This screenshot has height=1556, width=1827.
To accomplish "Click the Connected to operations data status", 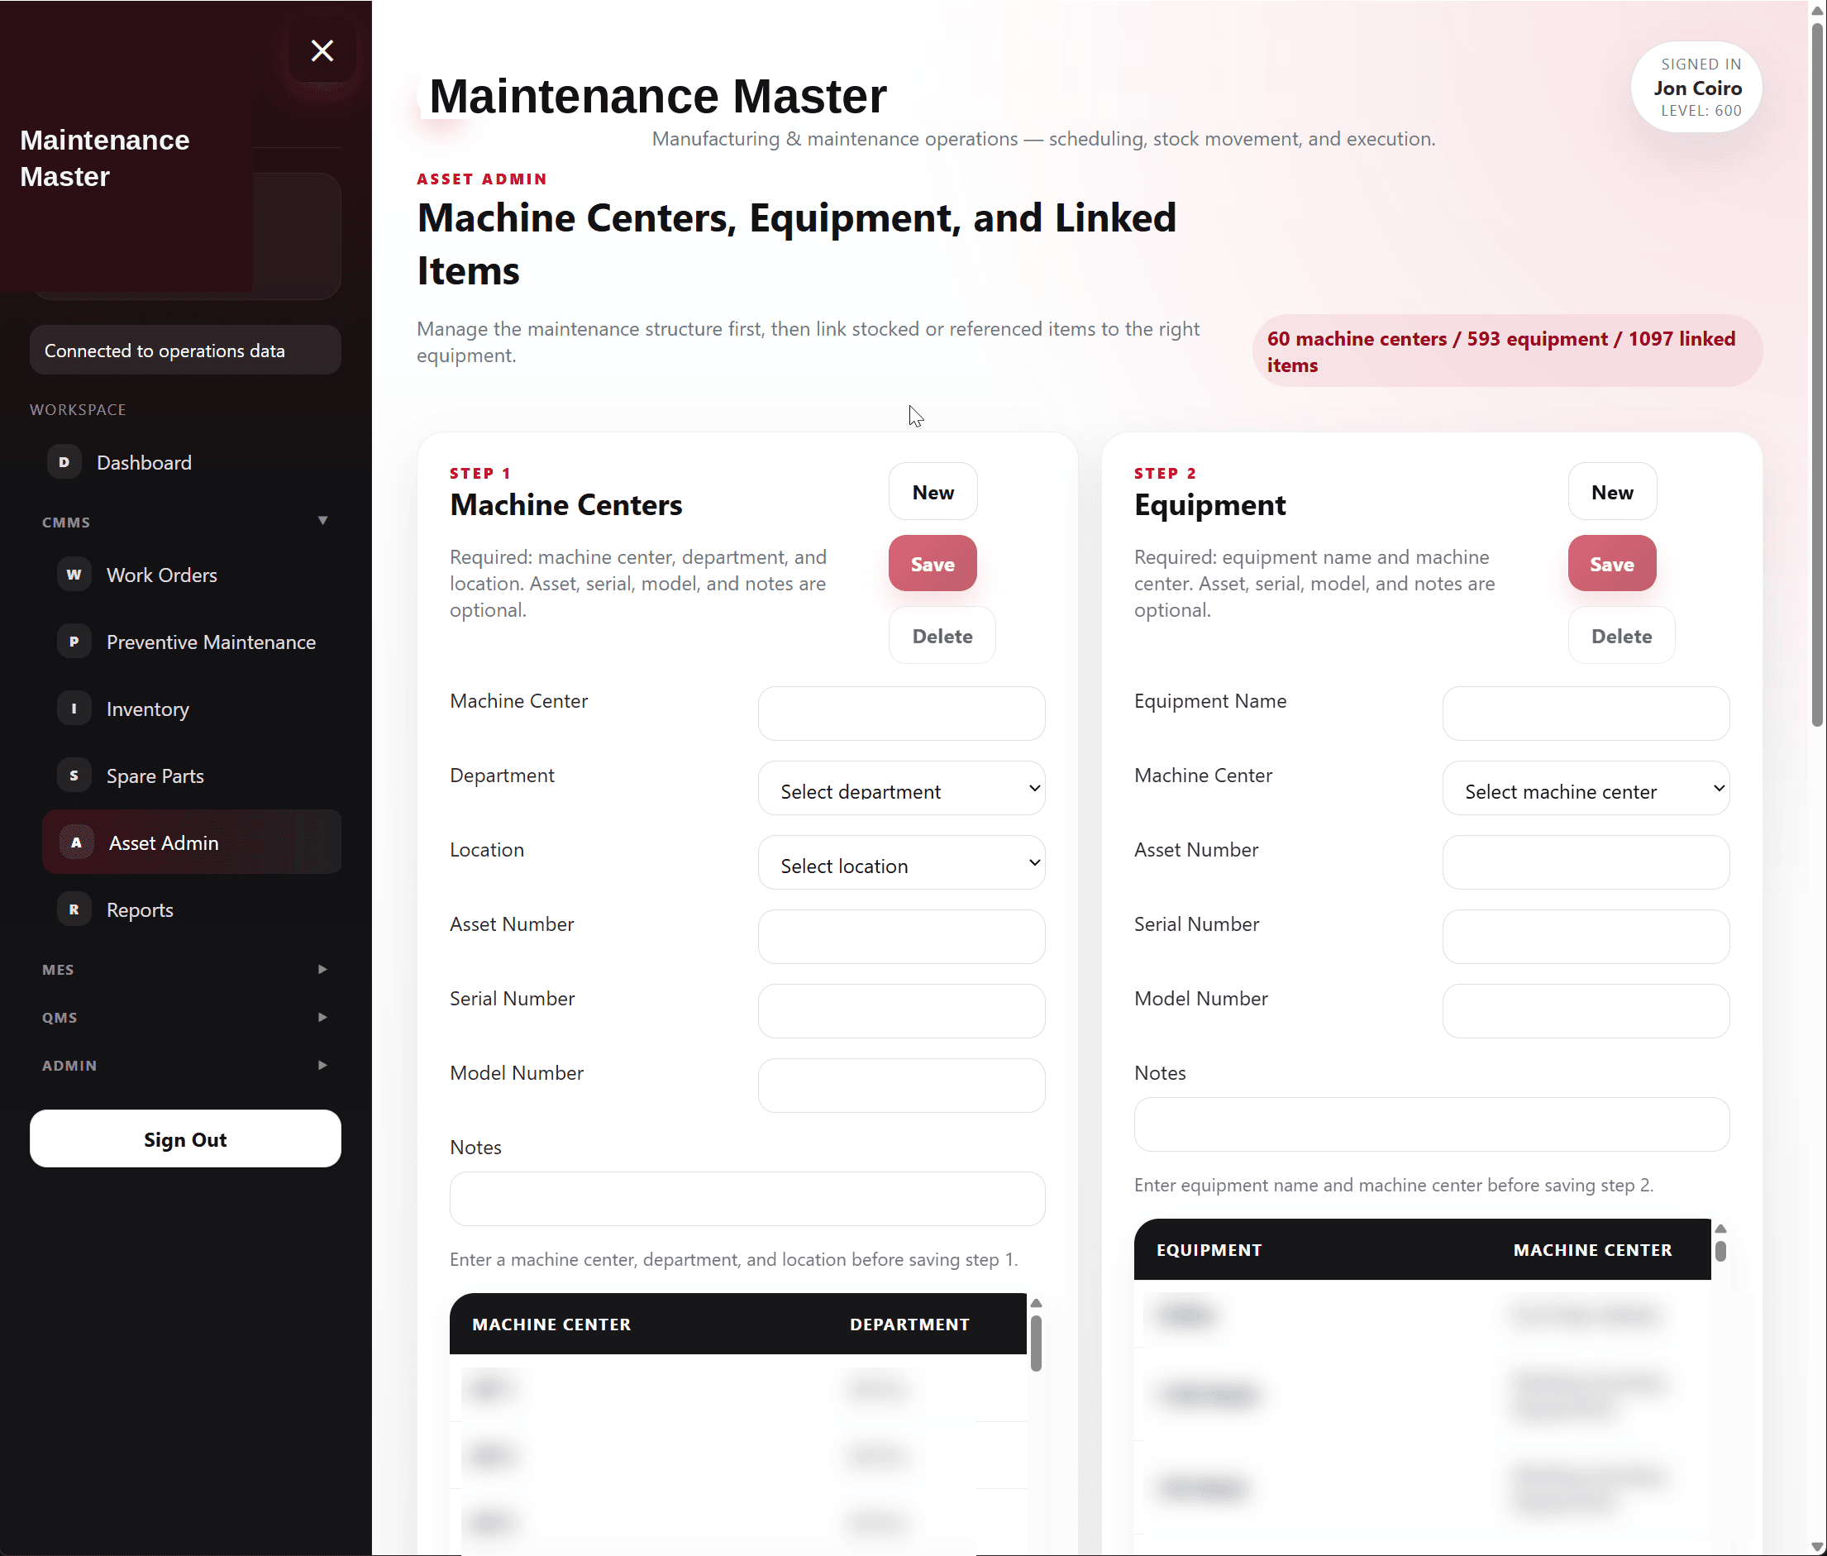I will (x=185, y=351).
